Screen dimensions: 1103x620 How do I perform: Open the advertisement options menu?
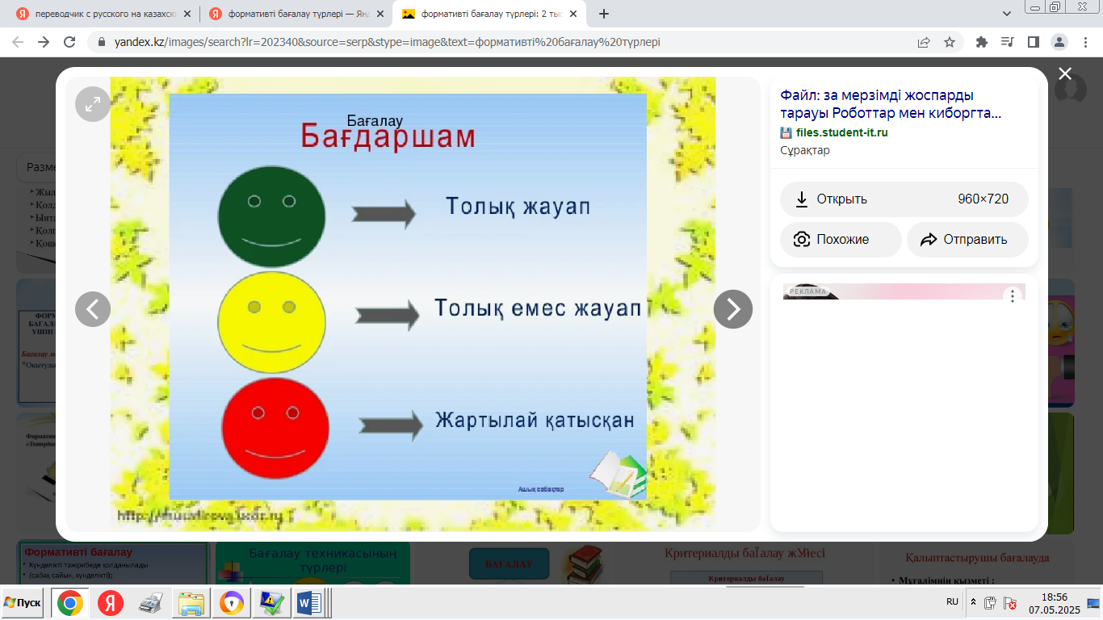point(1013,296)
